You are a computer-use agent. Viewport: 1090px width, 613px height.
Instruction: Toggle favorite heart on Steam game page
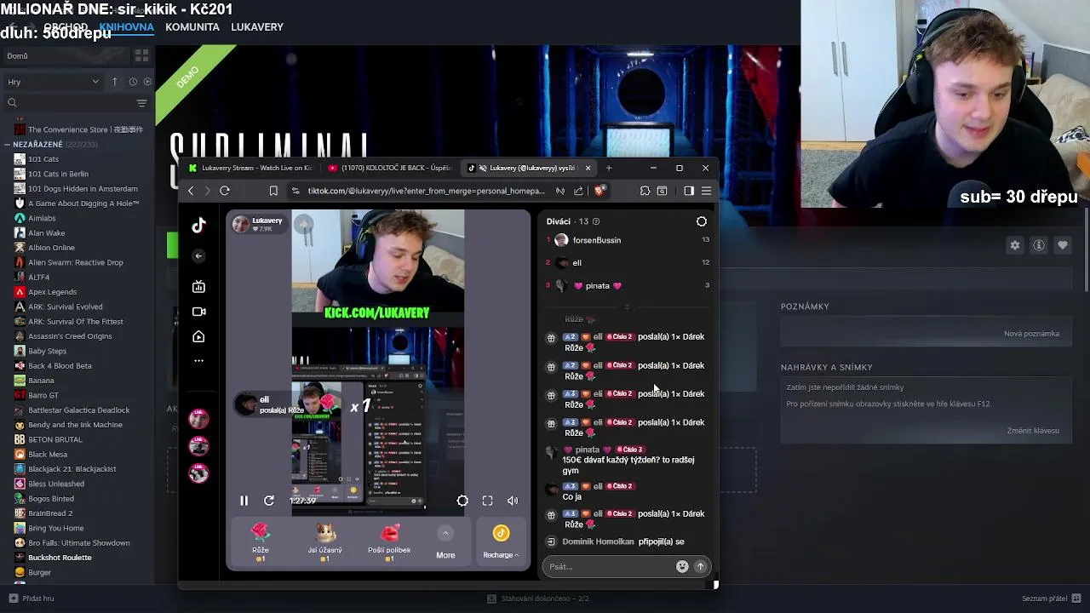1063,245
